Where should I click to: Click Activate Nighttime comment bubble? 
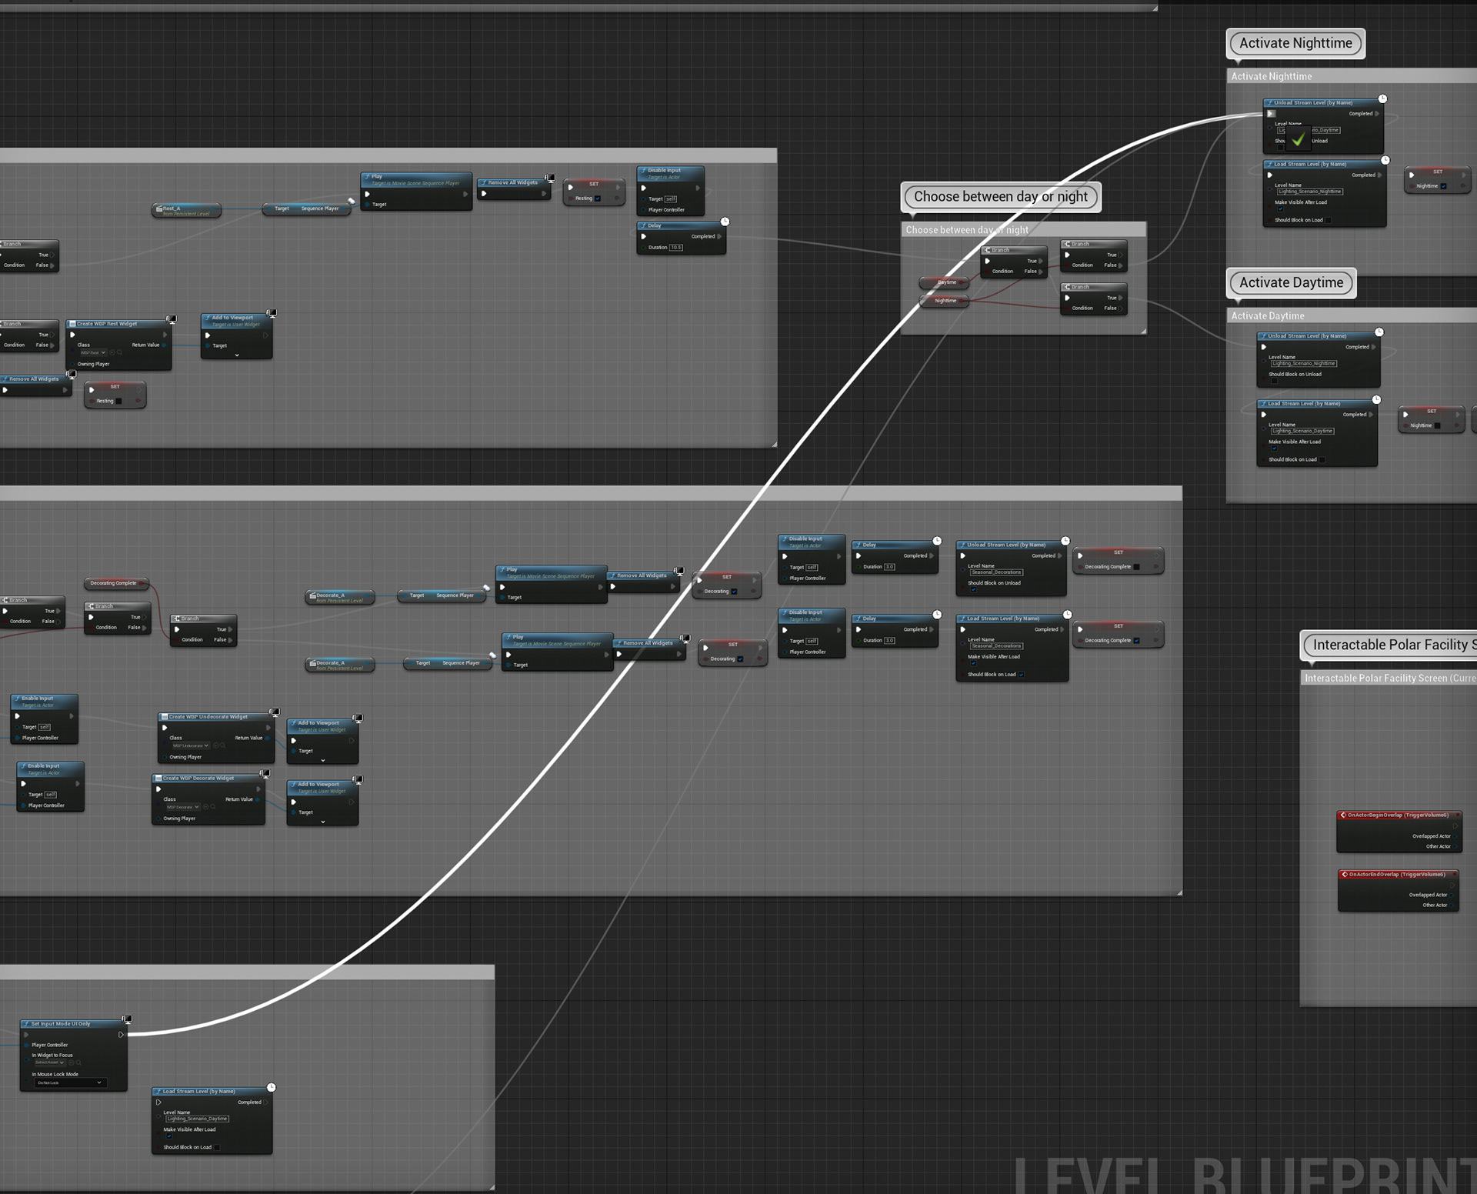1295,43
